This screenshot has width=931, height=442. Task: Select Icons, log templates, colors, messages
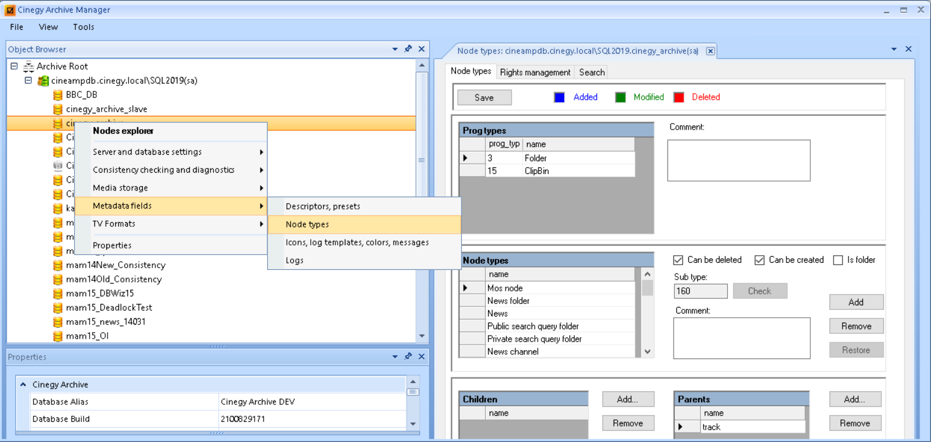(x=365, y=243)
